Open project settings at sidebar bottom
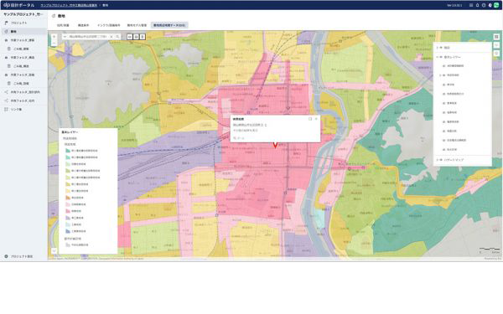Screen dimensions: 503x314 (22, 256)
